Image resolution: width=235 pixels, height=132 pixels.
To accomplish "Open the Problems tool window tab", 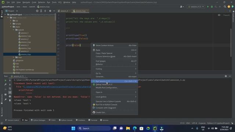I will [x=80, y=120].
